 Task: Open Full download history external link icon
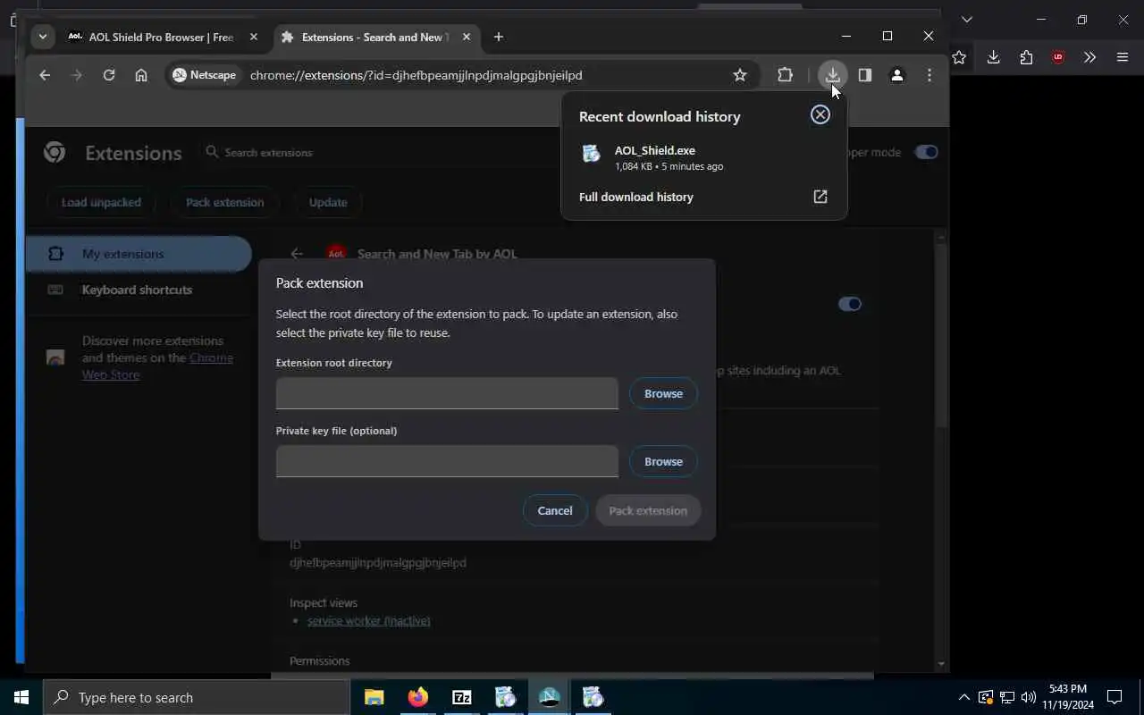click(820, 197)
